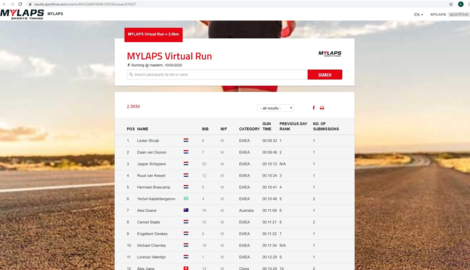Click Running @ Haarlem, 10/04/2020 text

156,65
